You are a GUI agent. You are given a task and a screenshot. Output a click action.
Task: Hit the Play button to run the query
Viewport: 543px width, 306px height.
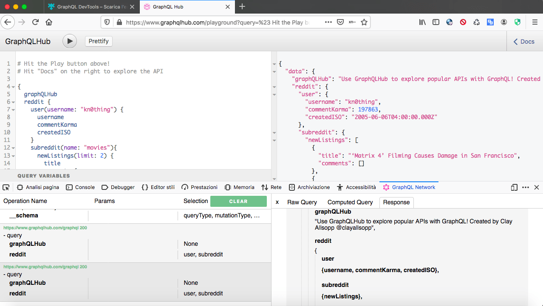(x=69, y=41)
